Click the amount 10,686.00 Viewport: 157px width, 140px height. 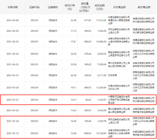(x=101, y=42)
